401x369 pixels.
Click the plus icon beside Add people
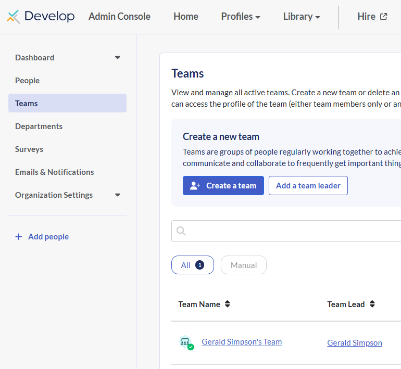coord(19,237)
